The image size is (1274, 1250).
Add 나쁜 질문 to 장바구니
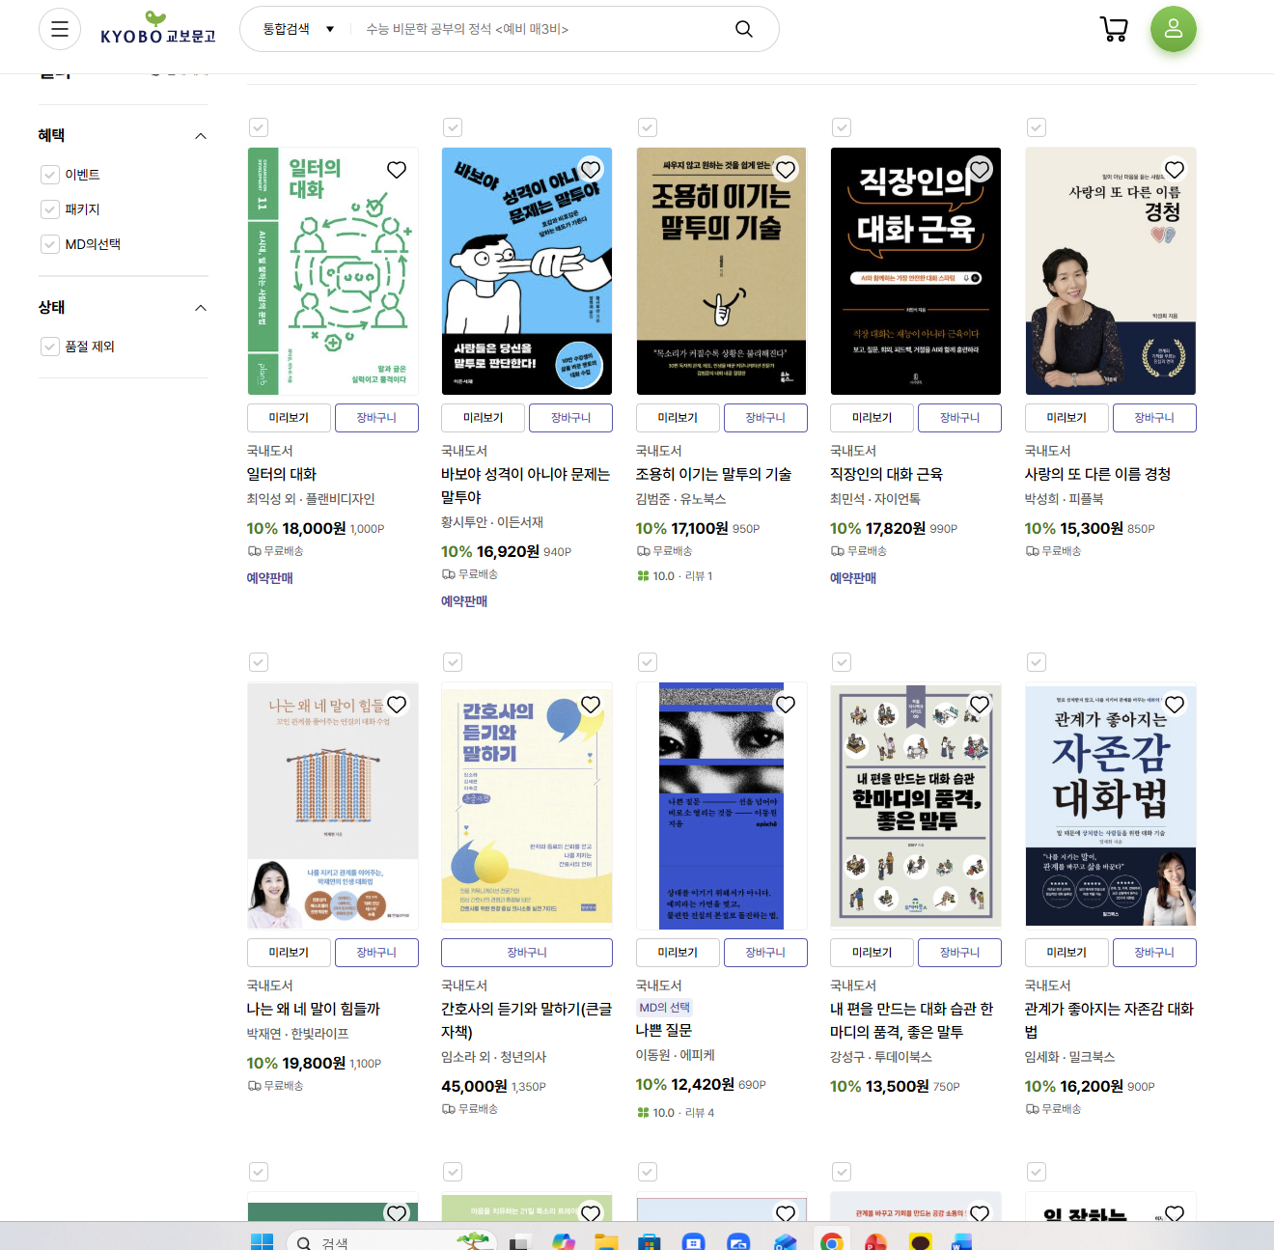pyautogui.click(x=765, y=953)
